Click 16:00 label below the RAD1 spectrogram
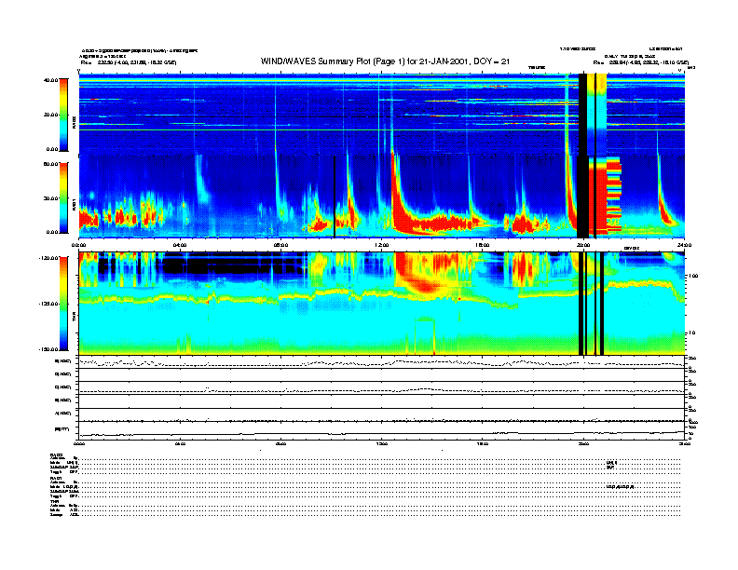 (483, 245)
